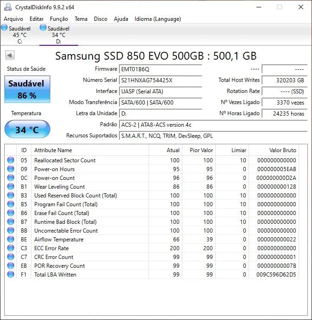Select the Power-on Hours attribute name
Viewport: 312px width, 320px height.
[x=54, y=169]
